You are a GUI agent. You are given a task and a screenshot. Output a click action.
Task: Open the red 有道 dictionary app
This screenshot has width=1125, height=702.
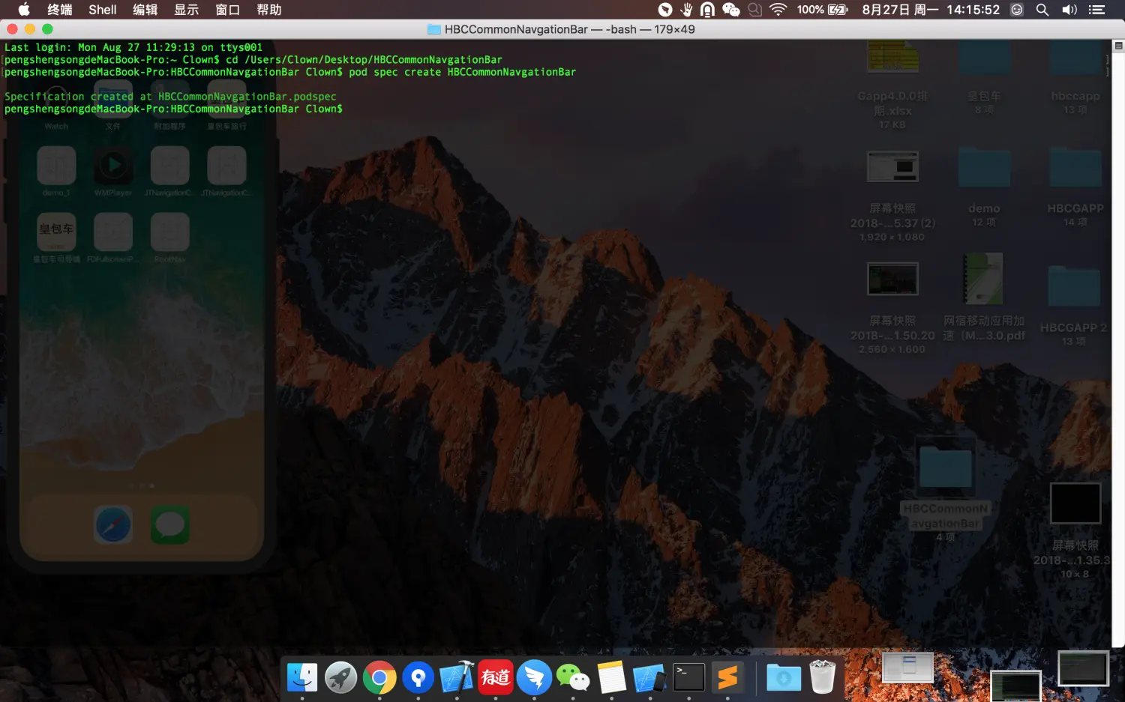[496, 677]
